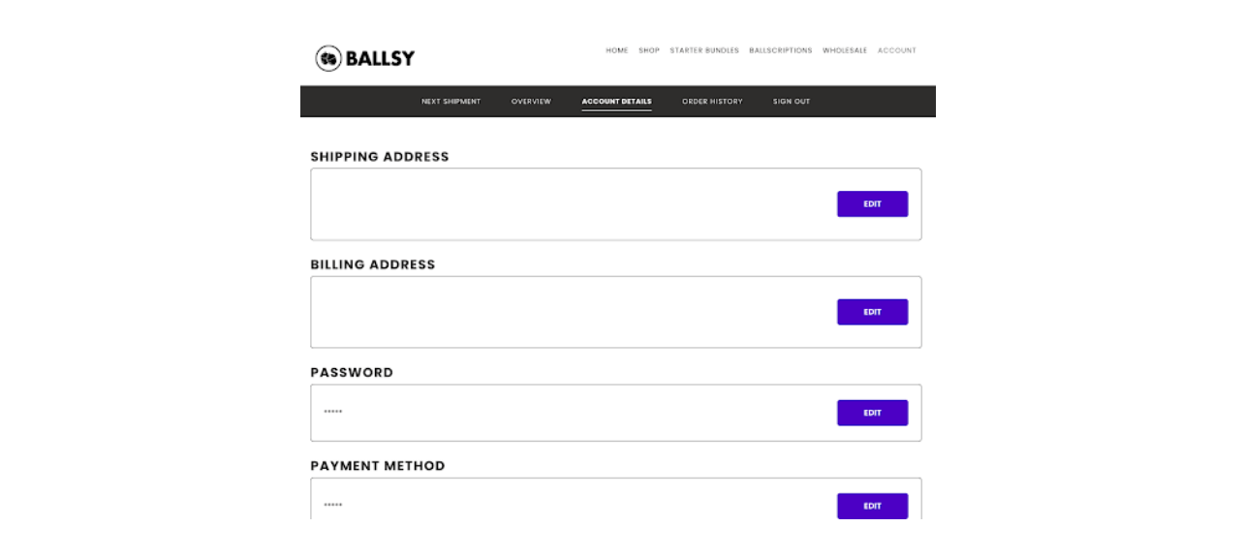Edit the shipping address

coord(872,203)
